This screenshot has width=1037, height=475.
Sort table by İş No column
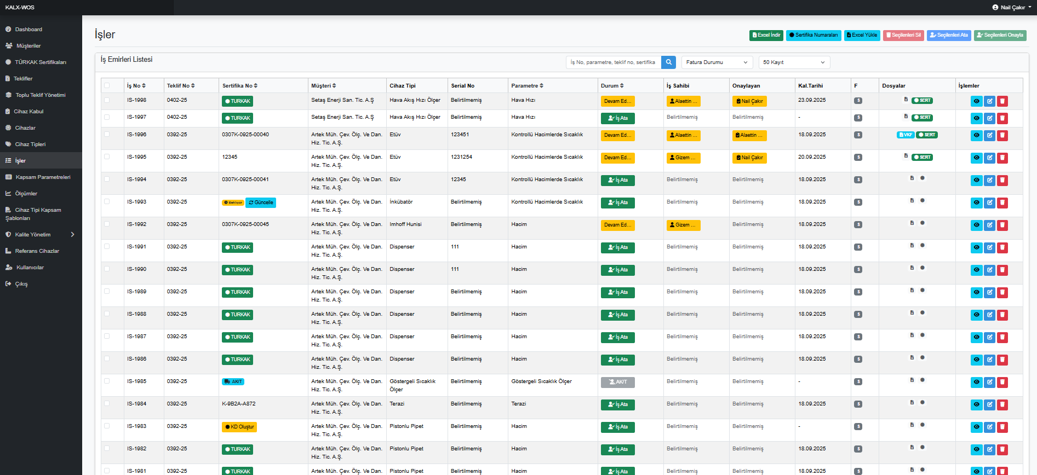click(x=136, y=86)
